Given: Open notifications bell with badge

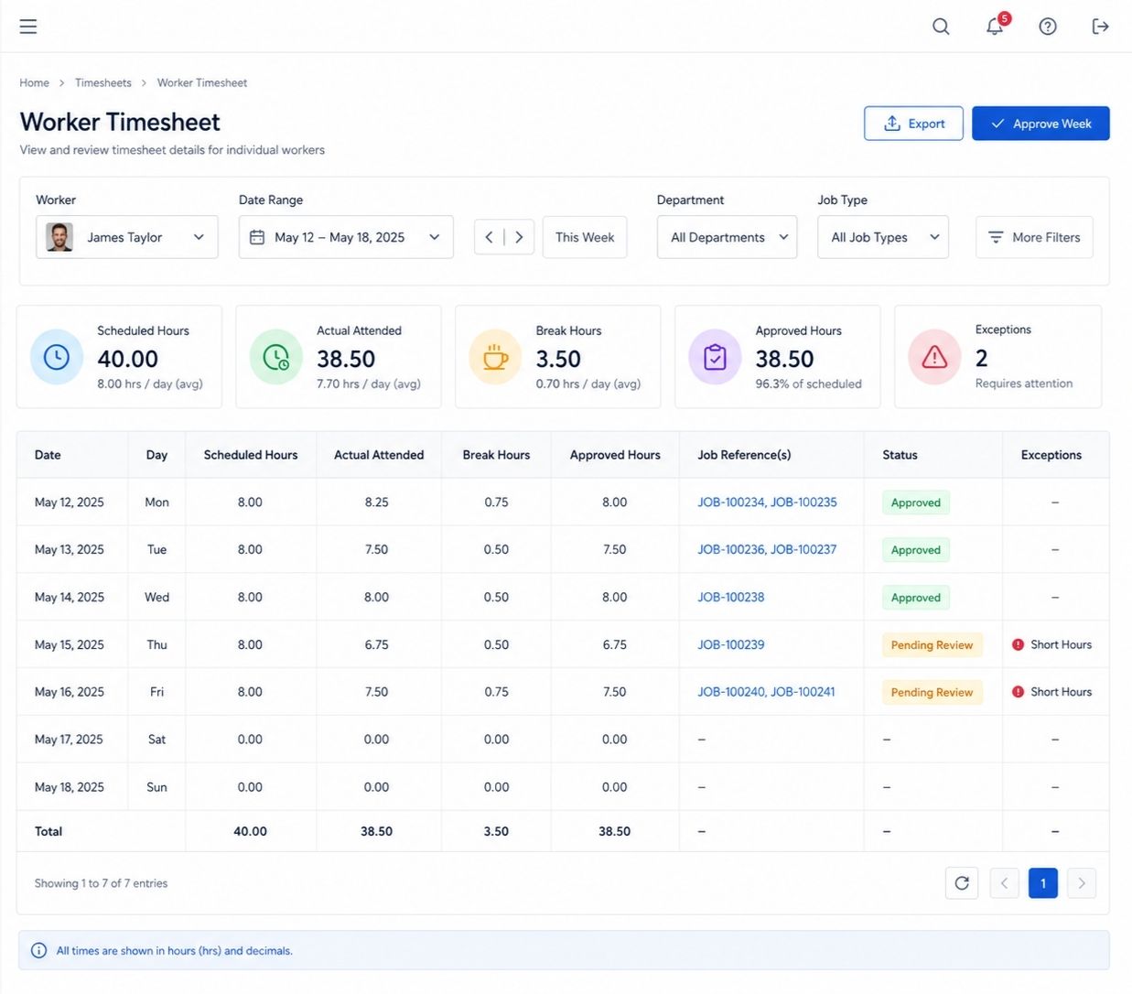Looking at the screenshot, I should coord(996,25).
